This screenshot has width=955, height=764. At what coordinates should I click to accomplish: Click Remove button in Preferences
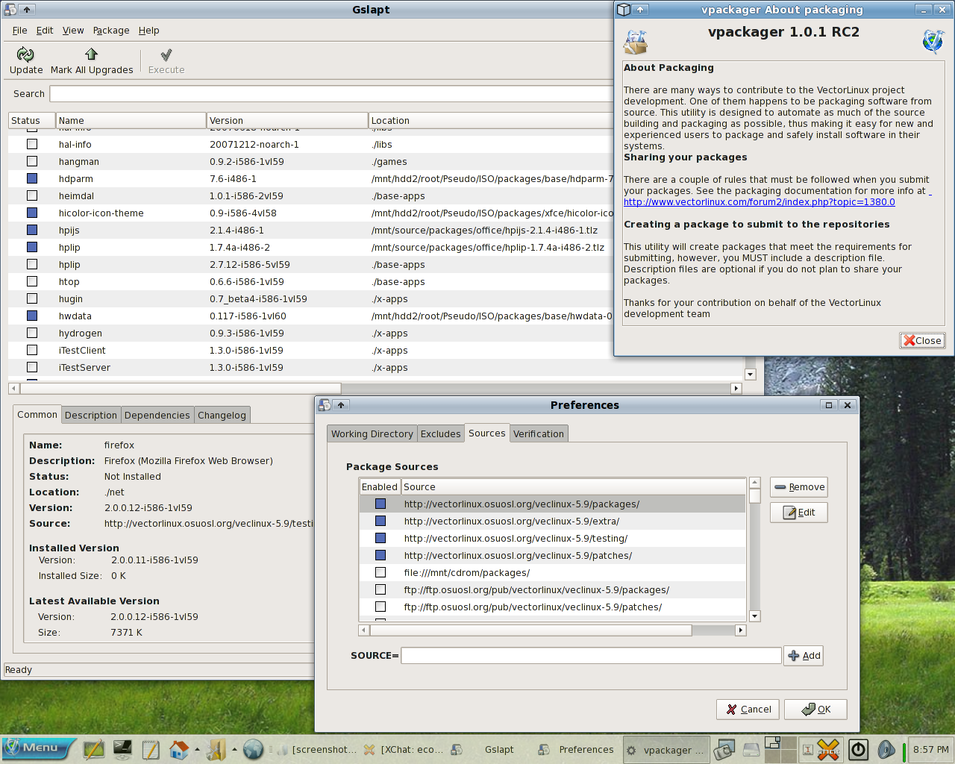[x=799, y=487]
